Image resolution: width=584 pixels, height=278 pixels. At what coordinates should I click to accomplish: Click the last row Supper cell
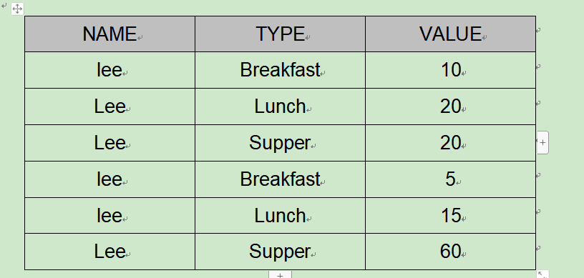(x=280, y=252)
